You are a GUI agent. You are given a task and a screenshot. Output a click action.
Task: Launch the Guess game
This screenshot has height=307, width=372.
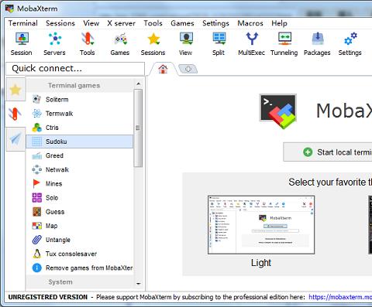pos(80,212)
